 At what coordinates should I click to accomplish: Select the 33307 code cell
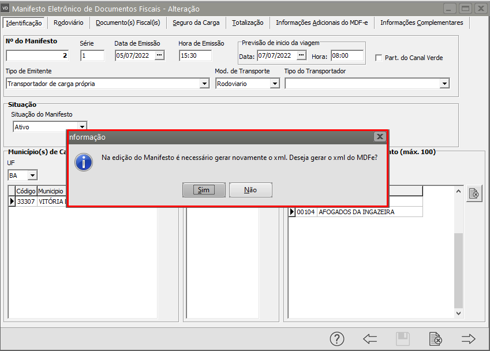[x=26, y=201]
